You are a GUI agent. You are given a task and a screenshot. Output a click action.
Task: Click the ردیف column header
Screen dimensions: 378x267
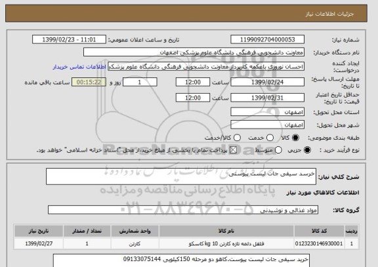[x=352, y=231]
